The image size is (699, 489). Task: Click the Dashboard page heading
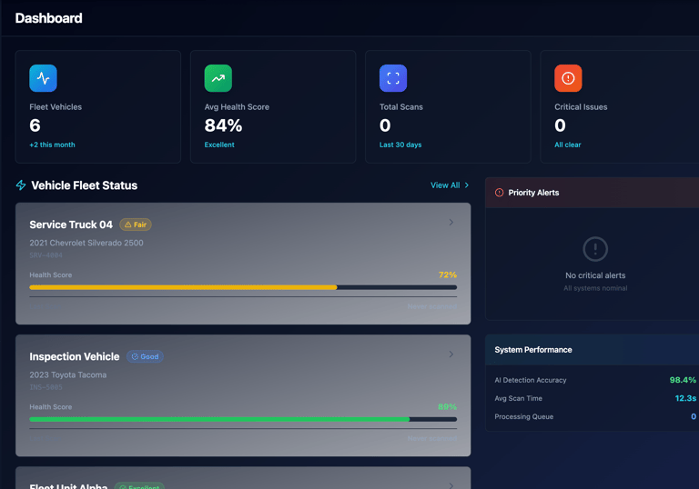click(48, 18)
